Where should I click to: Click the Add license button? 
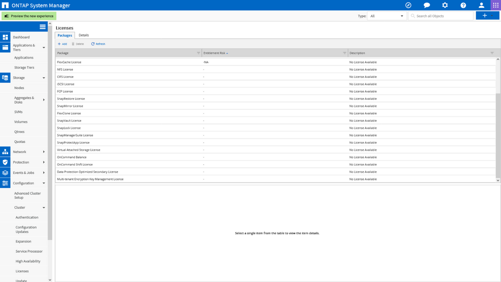point(62,44)
